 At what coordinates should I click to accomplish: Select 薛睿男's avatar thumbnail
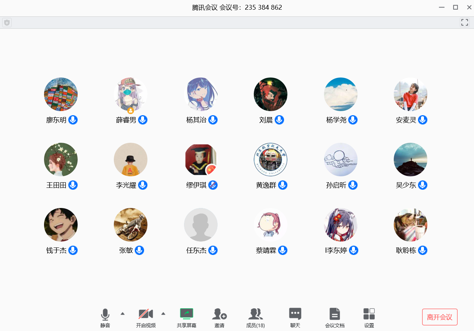tap(131, 94)
